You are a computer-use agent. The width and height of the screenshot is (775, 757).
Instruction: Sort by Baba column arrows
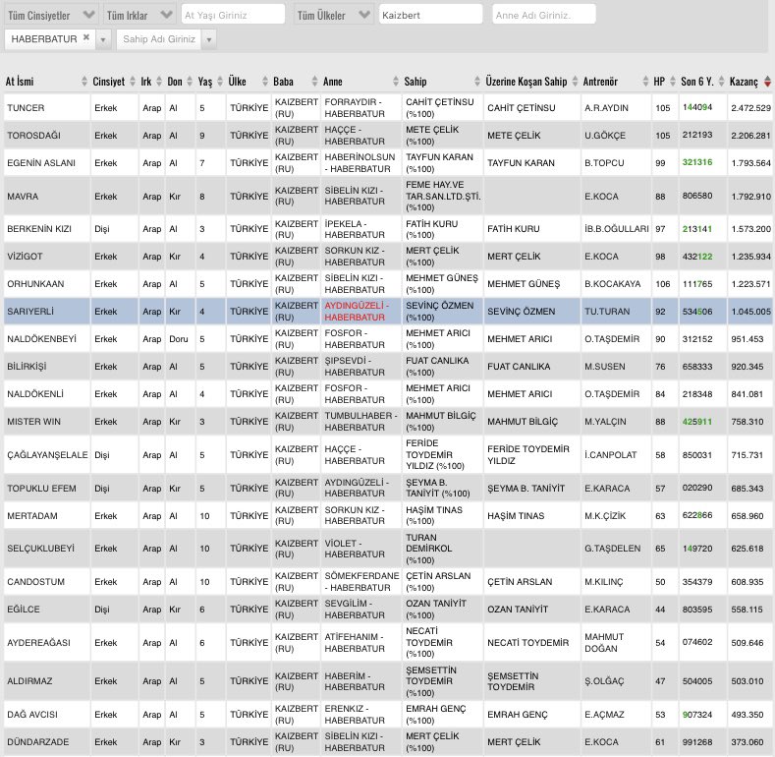314,82
